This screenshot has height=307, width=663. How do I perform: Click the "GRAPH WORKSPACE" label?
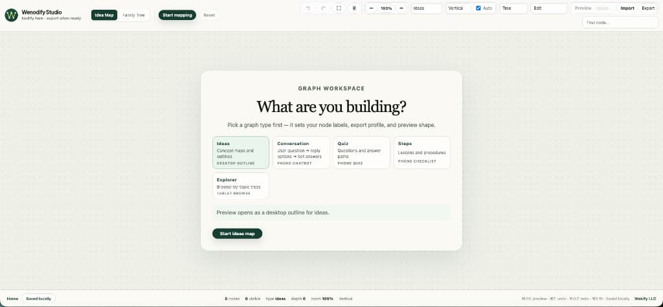coord(331,88)
